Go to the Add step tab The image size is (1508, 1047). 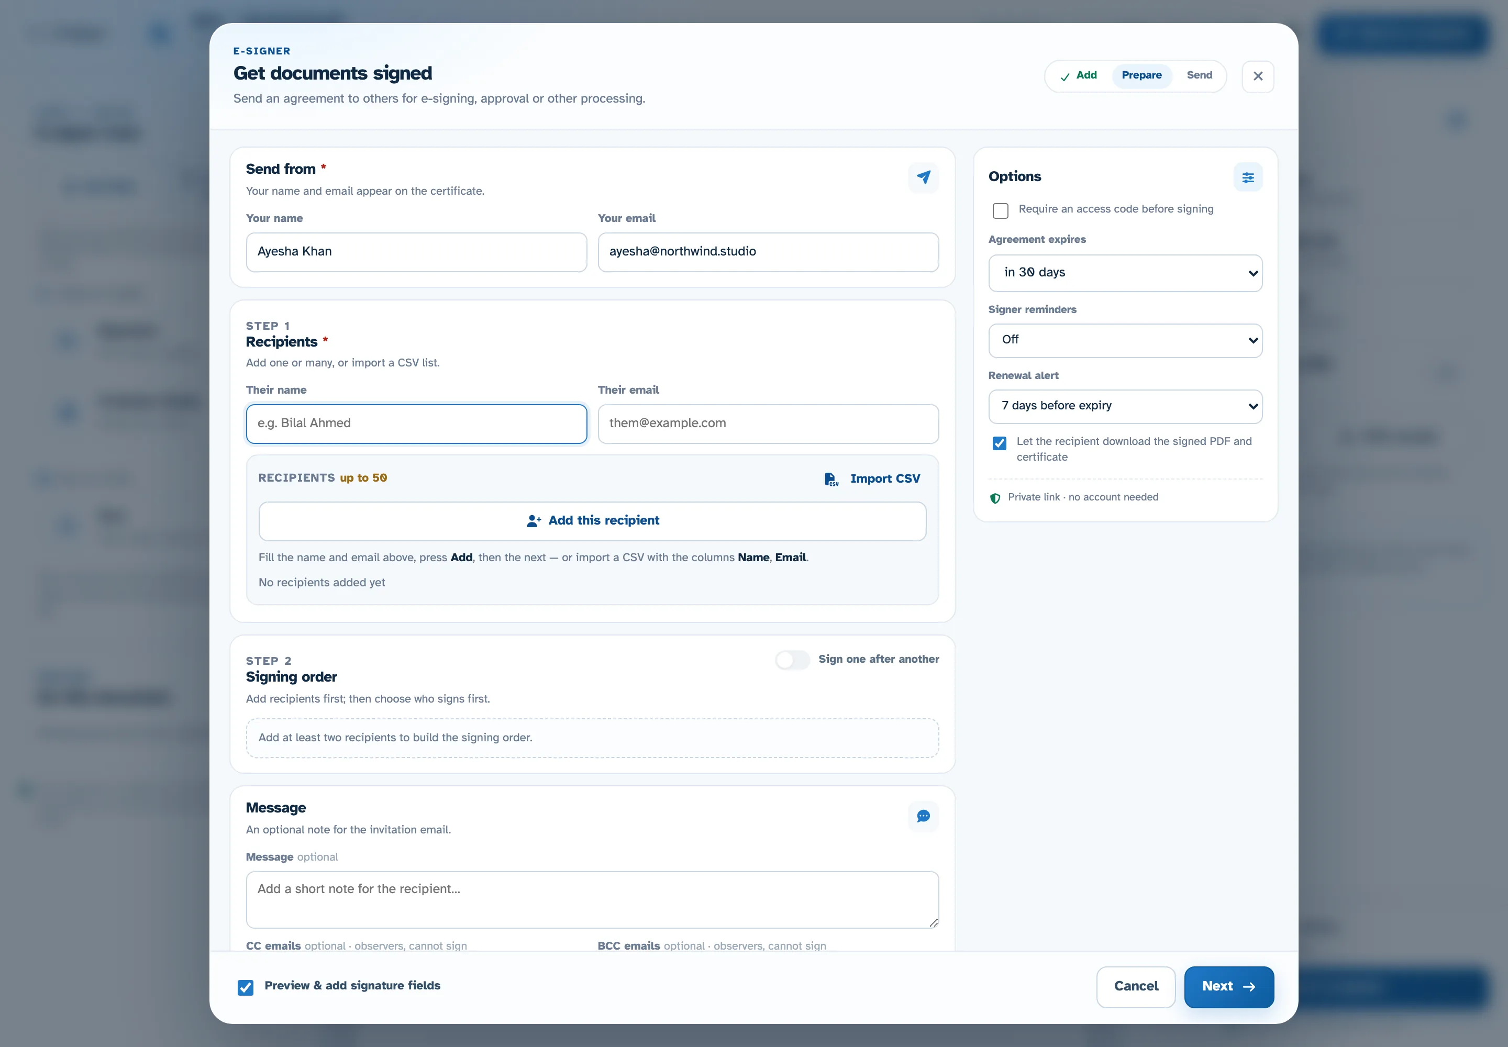(1079, 75)
